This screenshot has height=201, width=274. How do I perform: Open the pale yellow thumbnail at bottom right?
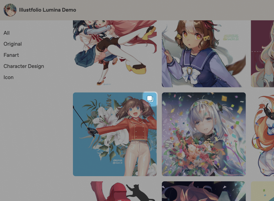pyautogui.click(x=262, y=191)
